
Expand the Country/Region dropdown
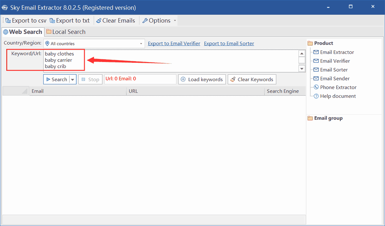coord(141,44)
